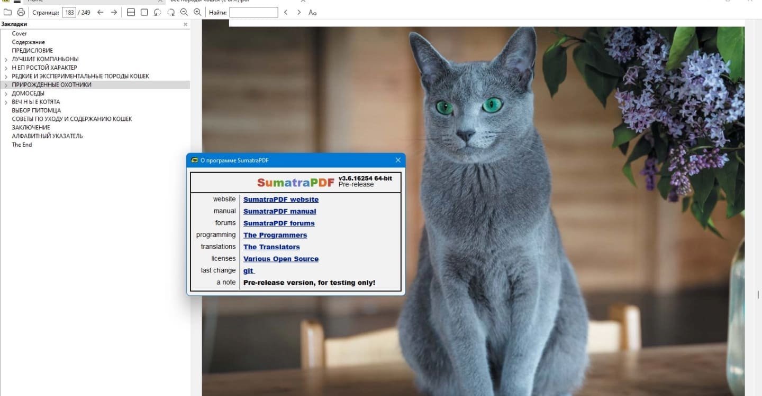
Task: Find previous match arrow
Action: 286,12
